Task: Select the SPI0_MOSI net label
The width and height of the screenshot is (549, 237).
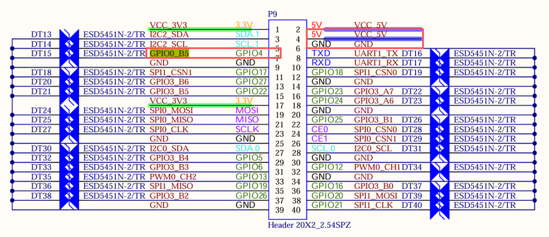Action: point(171,110)
